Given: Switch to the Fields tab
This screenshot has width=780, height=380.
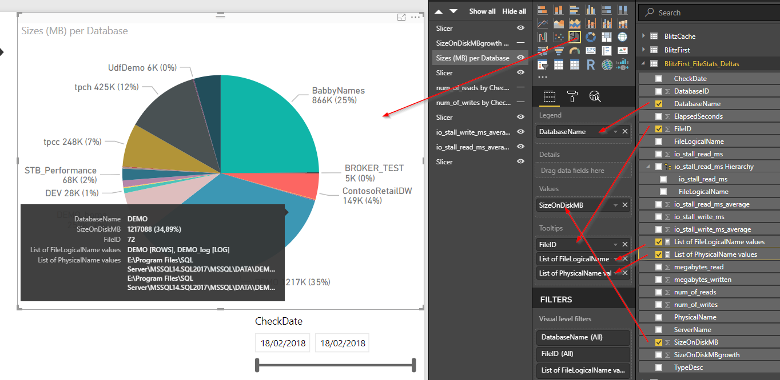Looking at the screenshot, I should 550,96.
